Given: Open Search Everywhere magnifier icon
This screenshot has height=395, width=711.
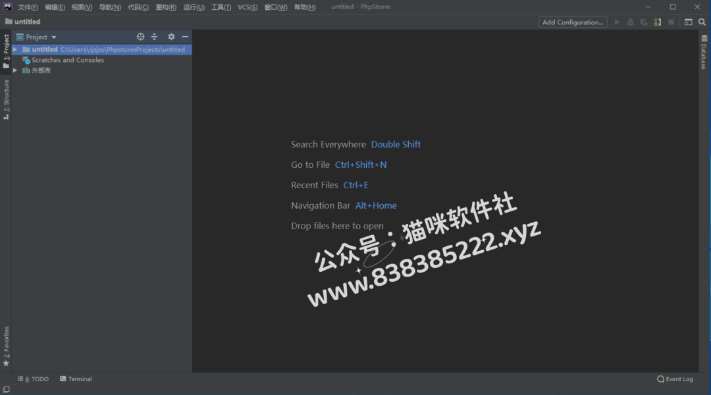Looking at the screenshot, I should (x=702, y=22).
